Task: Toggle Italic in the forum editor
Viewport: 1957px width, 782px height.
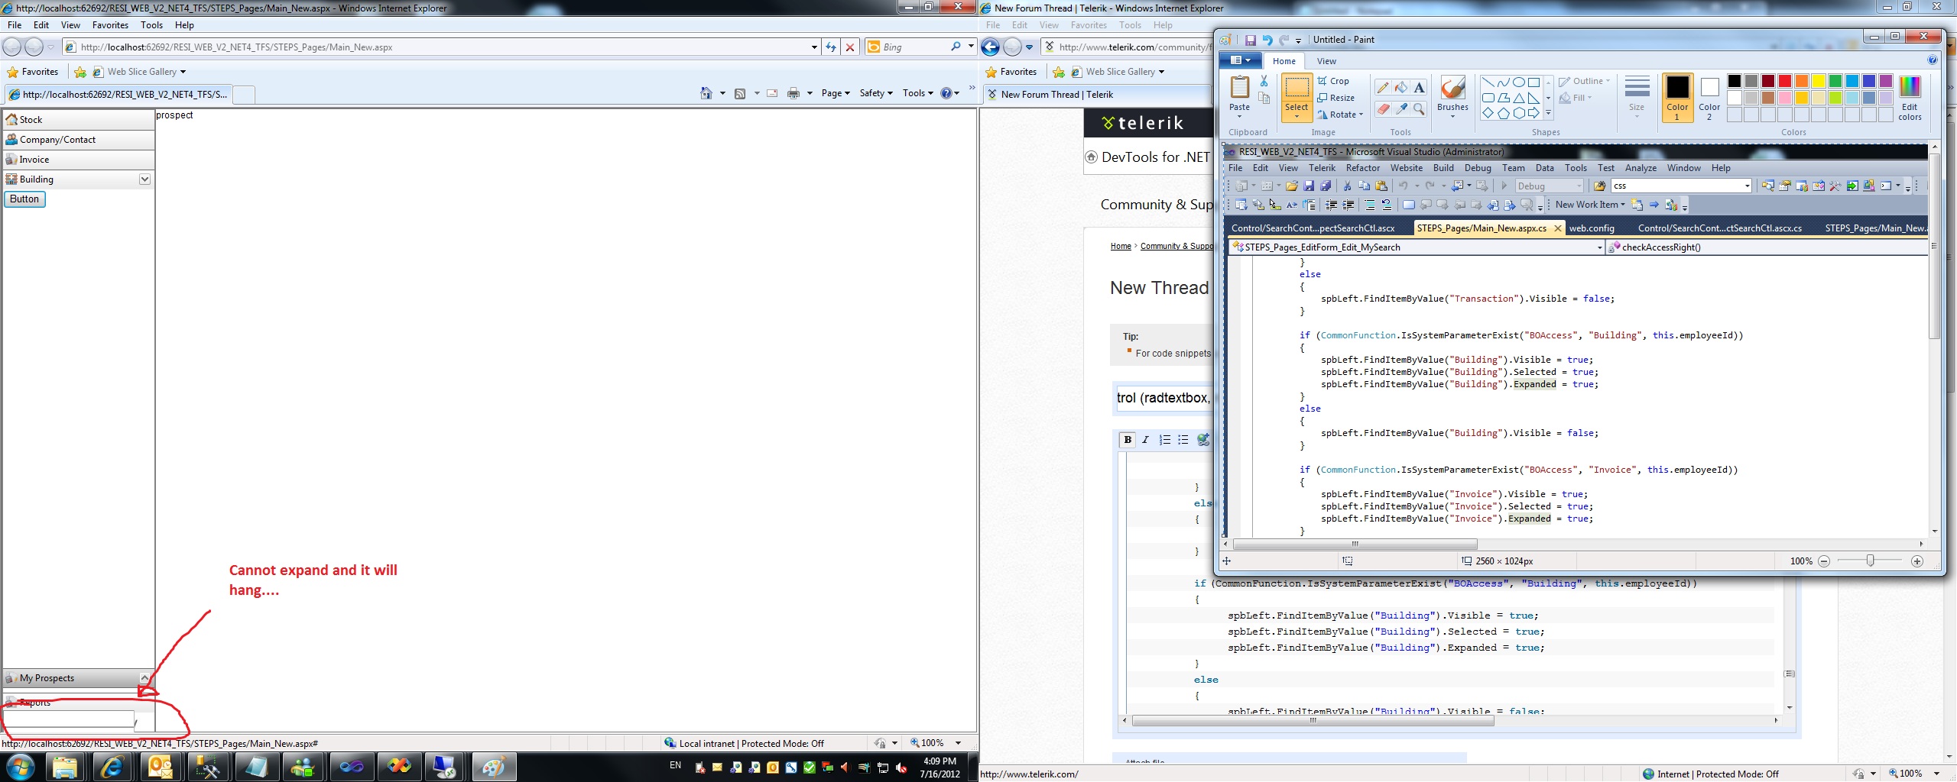Action: coord(1145,440)
